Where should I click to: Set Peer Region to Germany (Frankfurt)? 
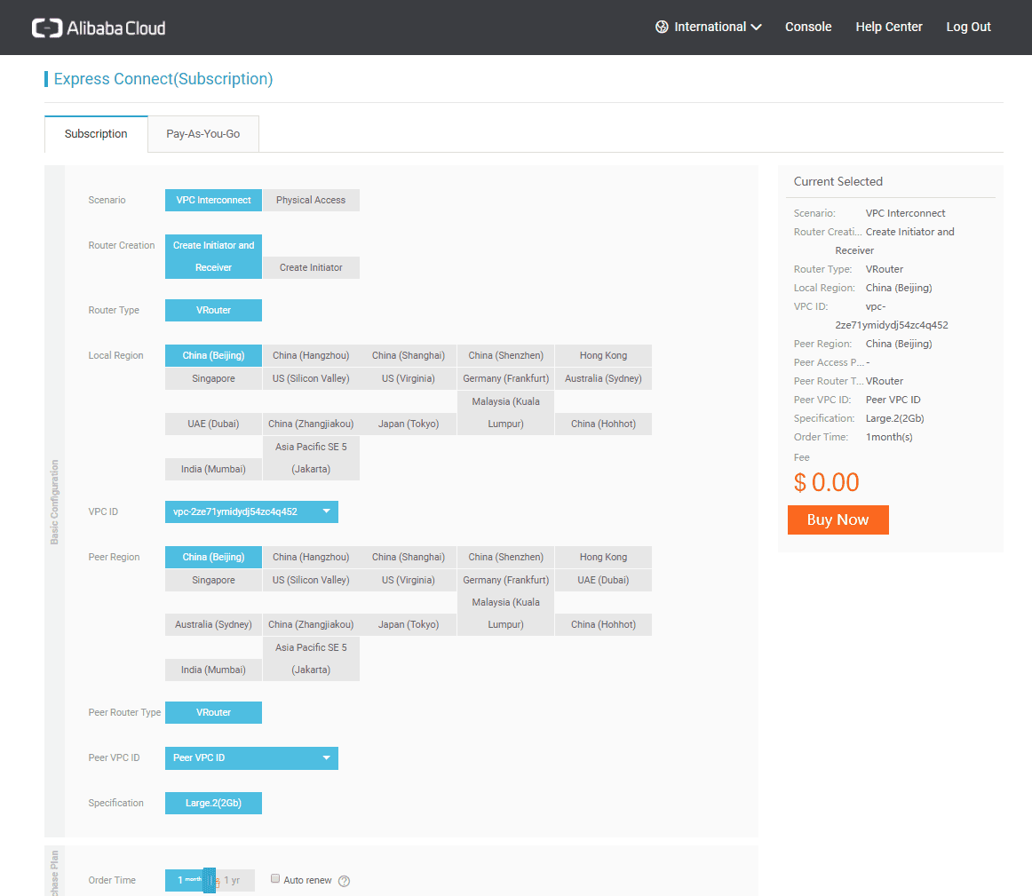coord(505,580)
